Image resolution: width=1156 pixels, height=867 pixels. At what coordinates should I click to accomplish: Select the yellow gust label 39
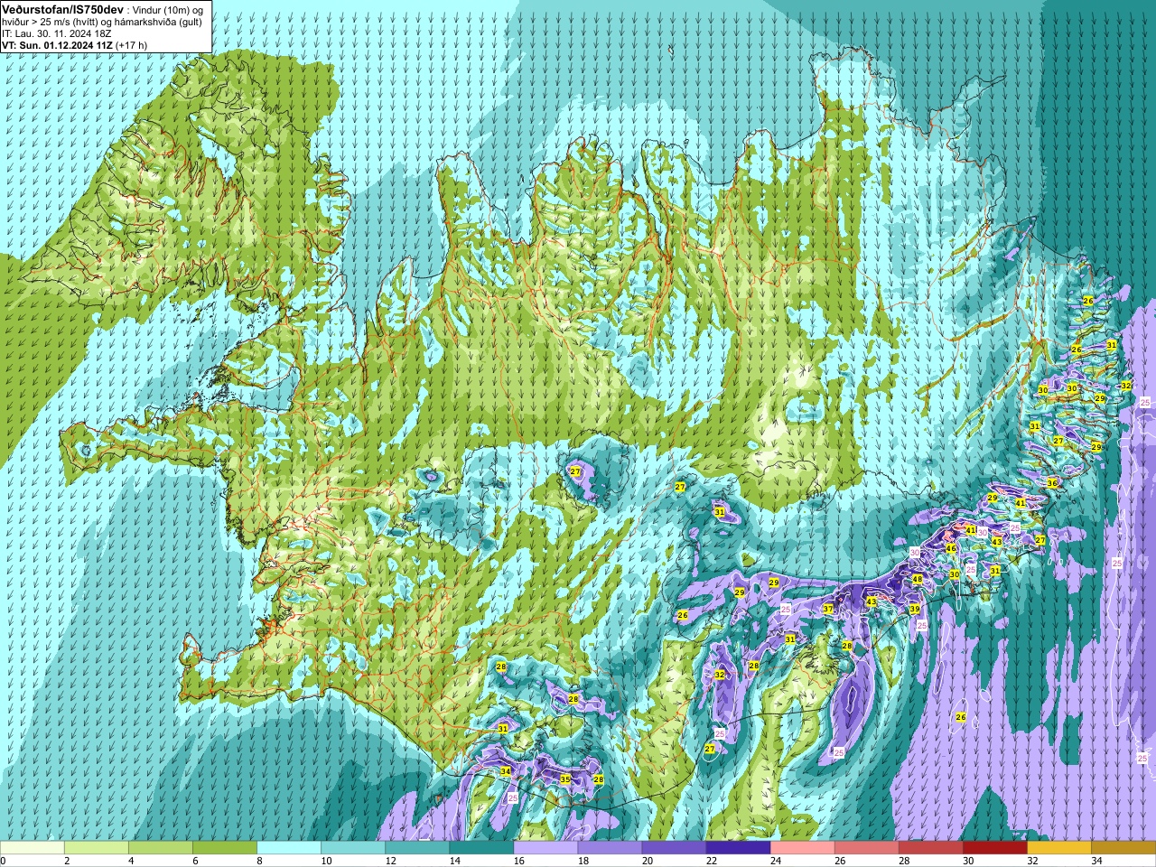[x=914, y=609]
